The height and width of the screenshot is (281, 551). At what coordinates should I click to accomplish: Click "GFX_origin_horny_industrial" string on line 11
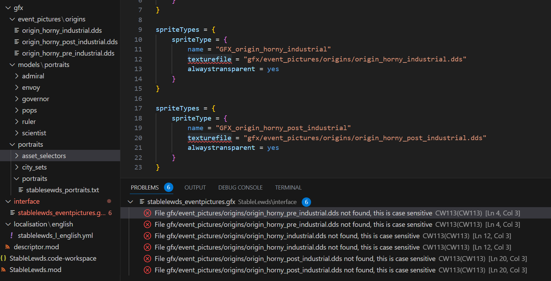tap(273, 49)
